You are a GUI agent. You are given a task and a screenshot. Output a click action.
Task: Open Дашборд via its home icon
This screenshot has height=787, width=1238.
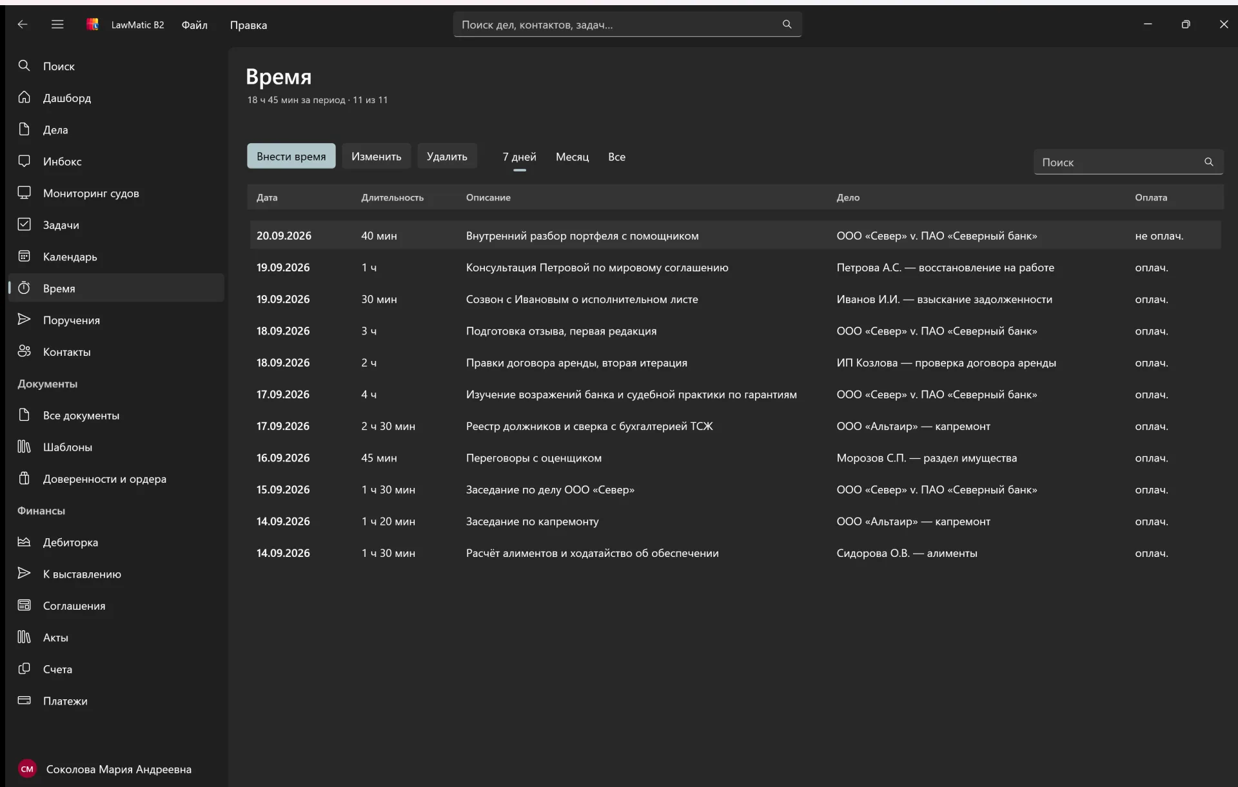point(24,97)
